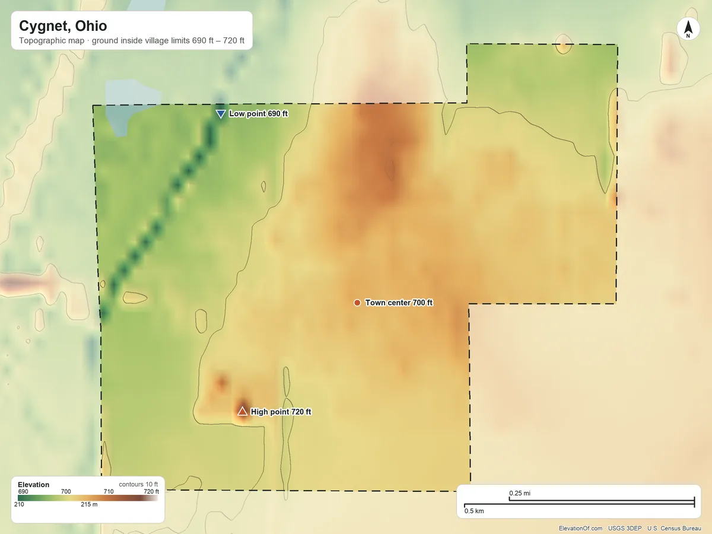Click the '0.5 km' scale label

click(474, 511)
